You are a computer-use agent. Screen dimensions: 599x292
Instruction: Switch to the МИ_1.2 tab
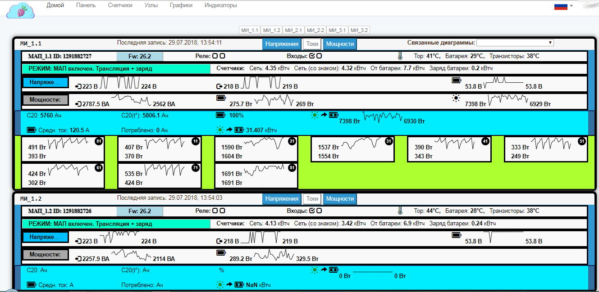tap(271, 30)
